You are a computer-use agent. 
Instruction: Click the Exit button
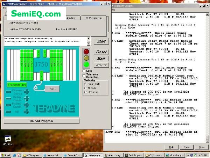101,58
